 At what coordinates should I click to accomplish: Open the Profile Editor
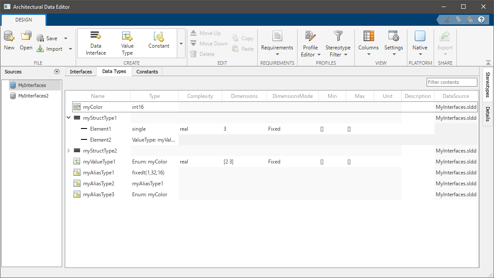coord(310,37)
